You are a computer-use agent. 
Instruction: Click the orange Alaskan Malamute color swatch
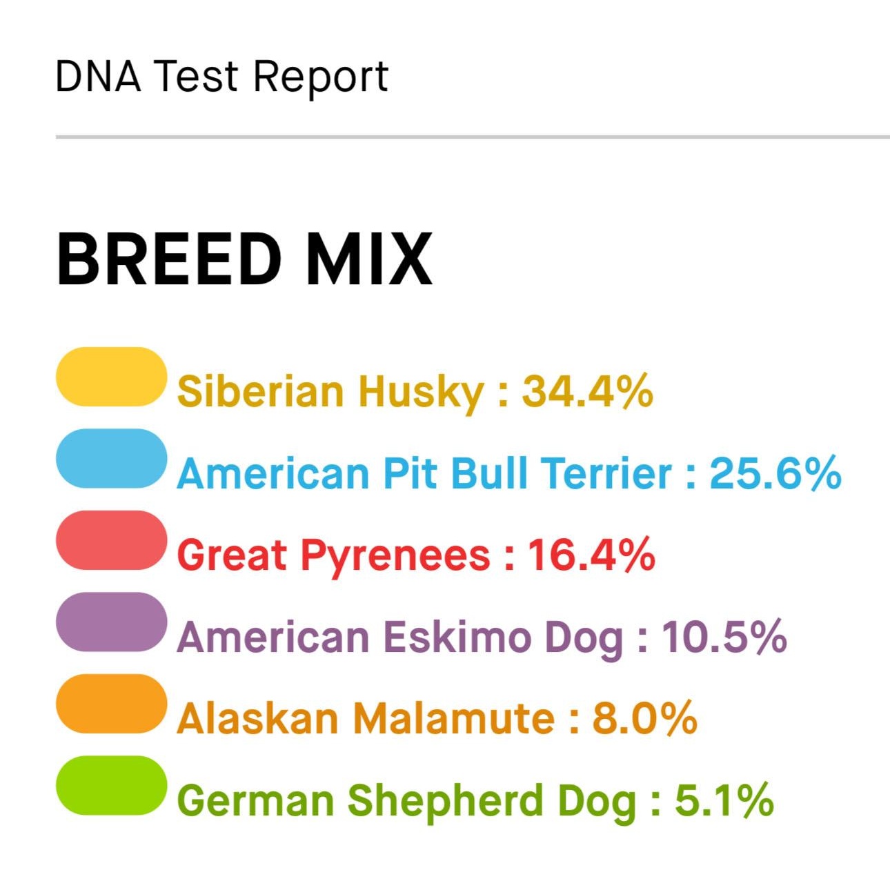111,704
